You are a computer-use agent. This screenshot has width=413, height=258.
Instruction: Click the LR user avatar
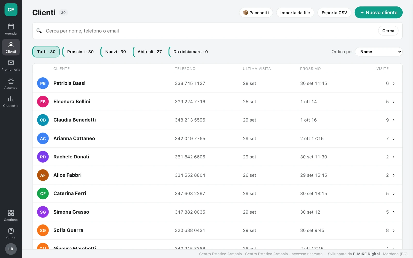tap(11, 249)
